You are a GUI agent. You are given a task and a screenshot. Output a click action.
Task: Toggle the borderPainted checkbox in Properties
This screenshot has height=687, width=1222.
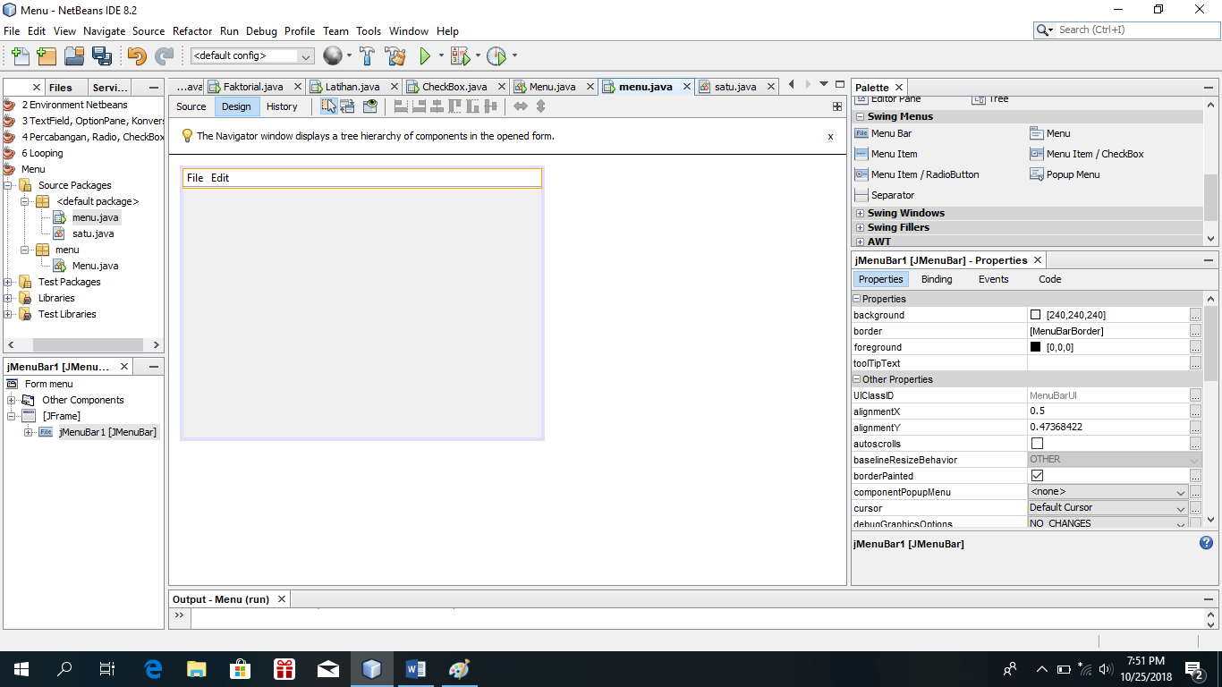(1037, 476)
